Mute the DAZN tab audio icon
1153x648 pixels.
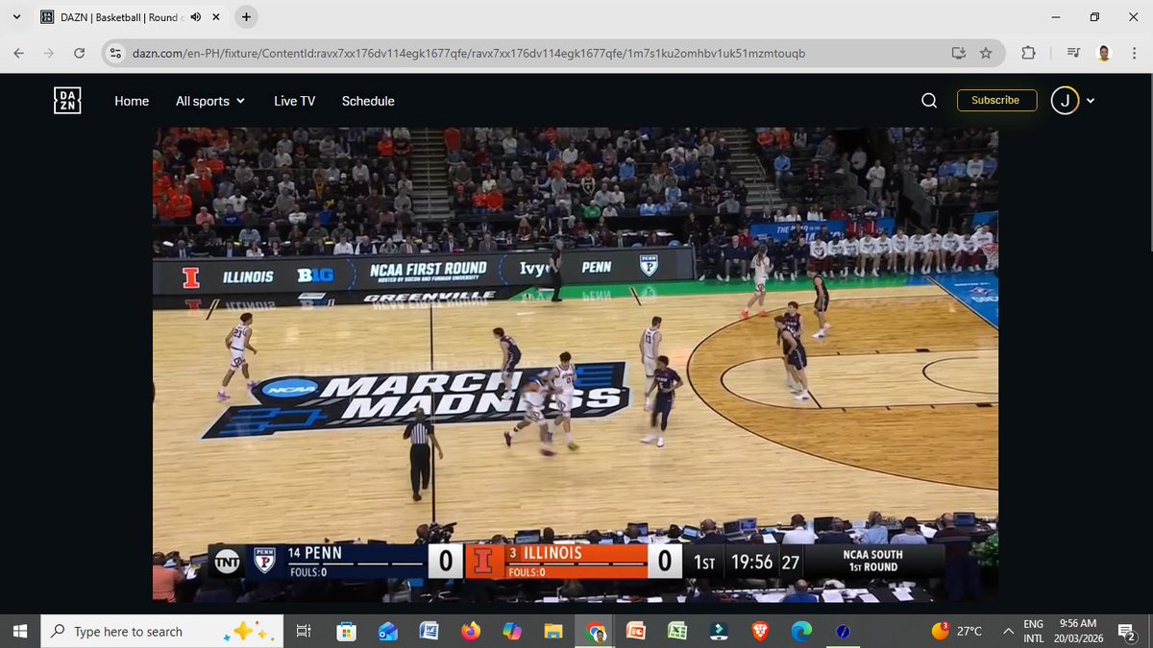195,17
